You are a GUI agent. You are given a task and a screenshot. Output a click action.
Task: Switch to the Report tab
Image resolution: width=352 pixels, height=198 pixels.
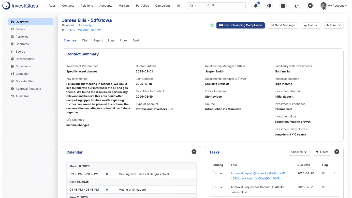[x=98, y=40]
